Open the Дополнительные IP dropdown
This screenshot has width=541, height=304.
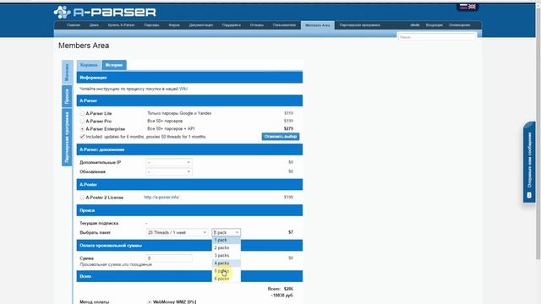coord(169,162)
